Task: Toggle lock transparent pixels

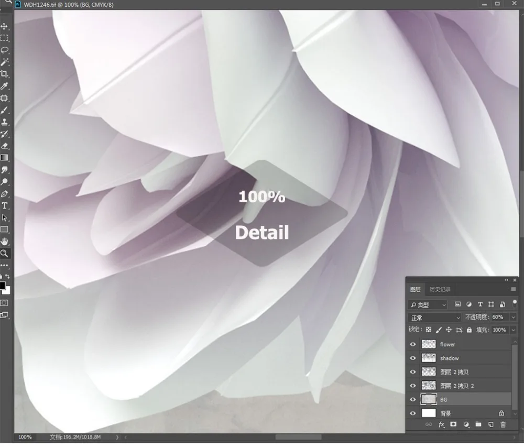Action: tap(429, 330)
